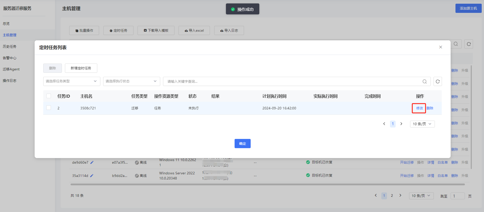
Task: Click the 未执行 status cell
Action: pyautogui.click(x=193, y=108)
